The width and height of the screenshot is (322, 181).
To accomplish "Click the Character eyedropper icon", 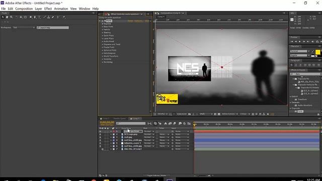I will click(x=313, y=51).
